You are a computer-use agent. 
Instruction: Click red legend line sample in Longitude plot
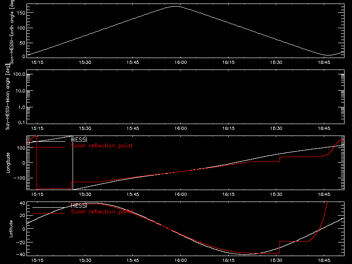click(x=49, y=147)
